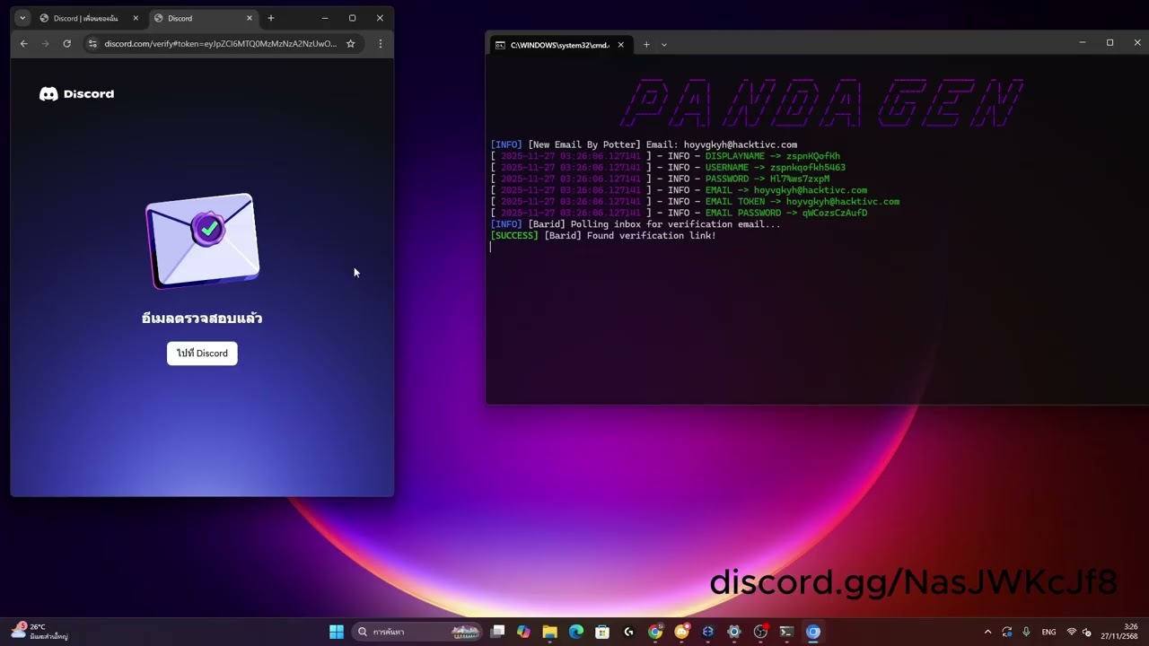Open terminal profile dropdown chevron
The width and height of the screenshot is (1149, 646).
pyautogui.click(x=664, y=45)
